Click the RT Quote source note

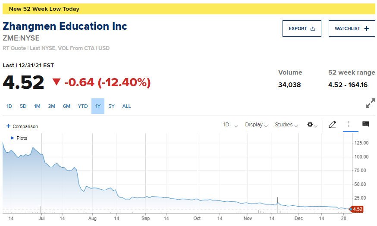coord(56,48)
